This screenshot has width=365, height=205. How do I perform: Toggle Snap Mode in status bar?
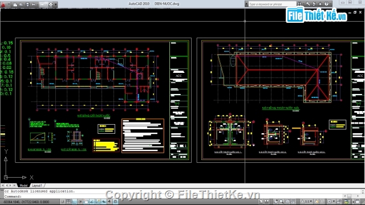62,202
